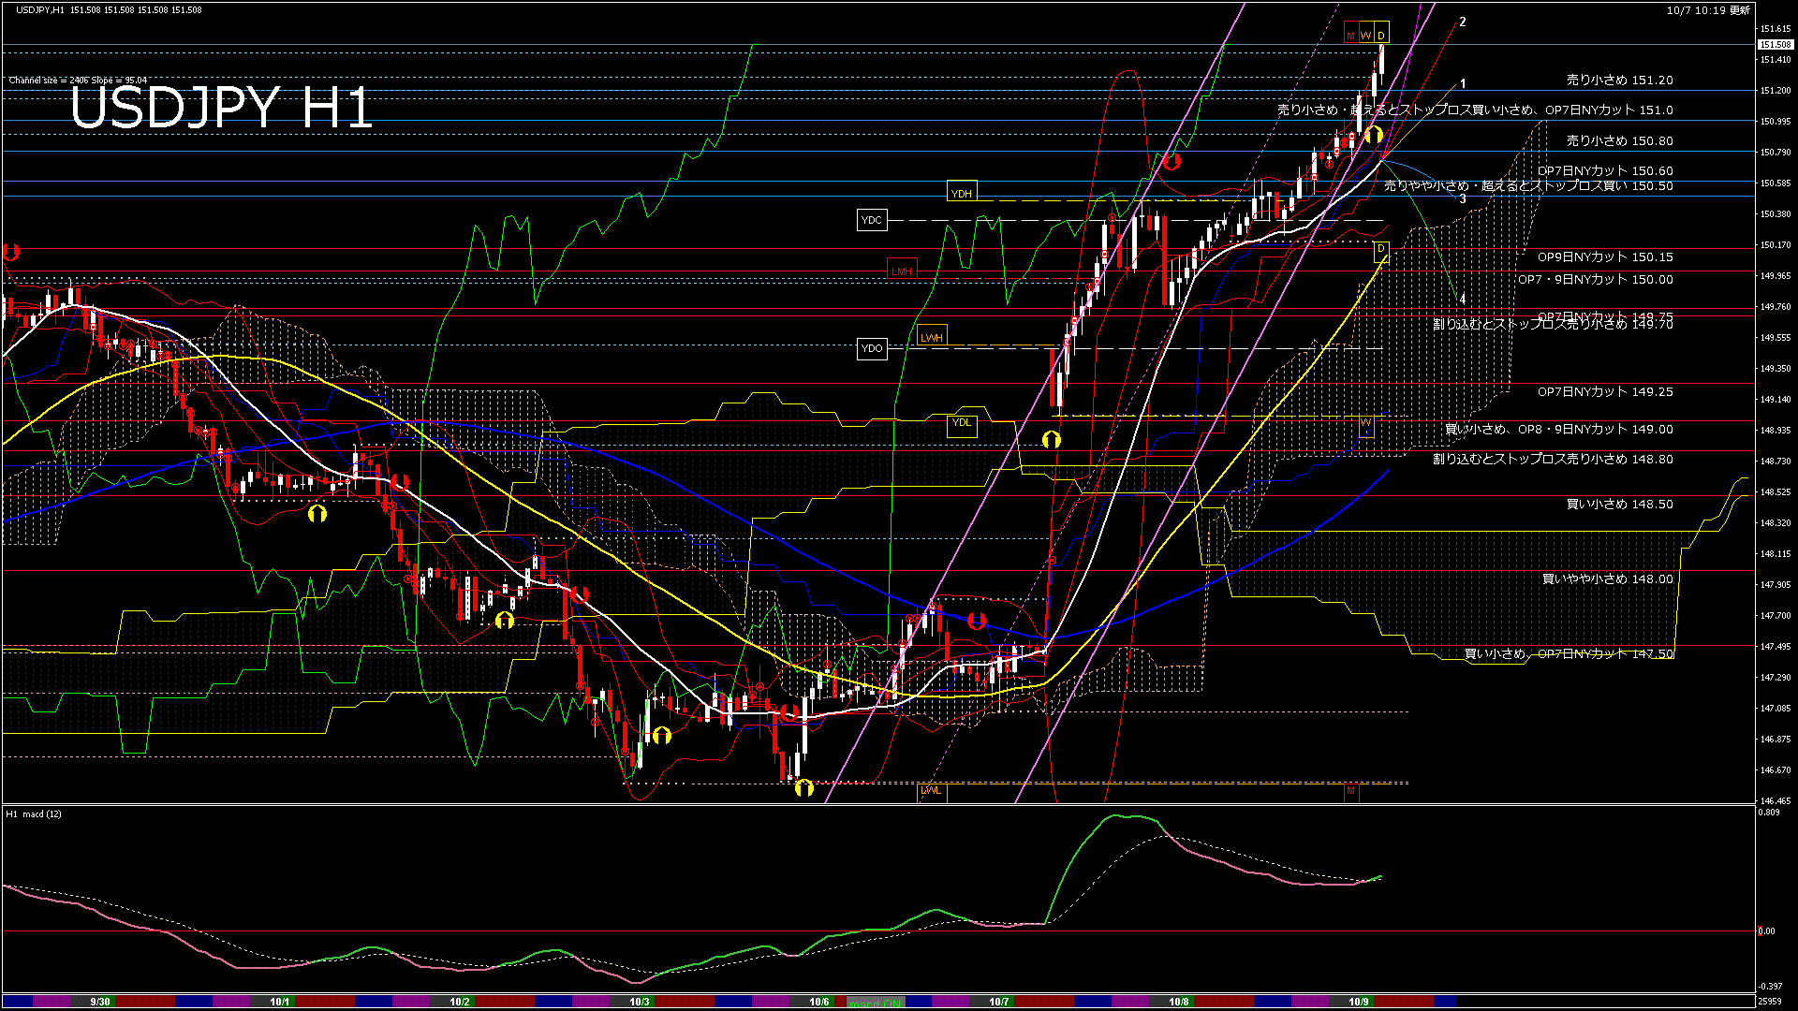Click the 買いやや小さめ 148.00 level label
This screenshot has height=1011, width=1798.
1607,579
